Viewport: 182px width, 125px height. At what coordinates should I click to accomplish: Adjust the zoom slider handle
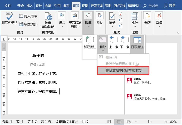click(x=149, y=122)
